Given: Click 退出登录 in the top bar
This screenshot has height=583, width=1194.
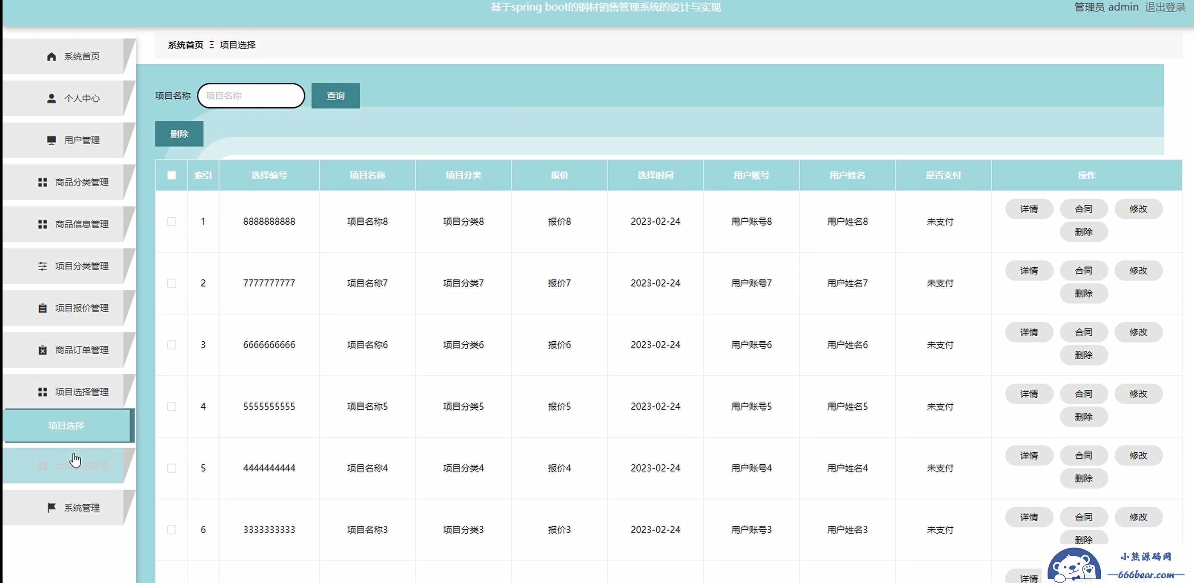Looking at the screenshot, I should [1165, 7].
